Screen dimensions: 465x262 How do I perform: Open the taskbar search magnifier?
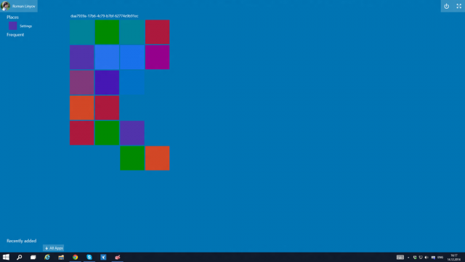point(20,257)
